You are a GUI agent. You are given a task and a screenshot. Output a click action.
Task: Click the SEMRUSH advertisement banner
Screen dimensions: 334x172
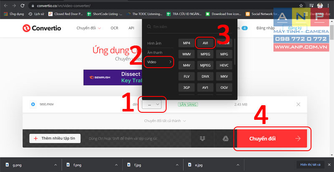pyautogui.click(x=113, y=78)
